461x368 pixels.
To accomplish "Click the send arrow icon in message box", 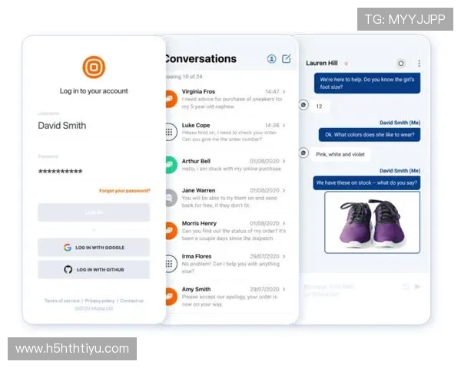I will pyautogui.click(x=418, y=287).
